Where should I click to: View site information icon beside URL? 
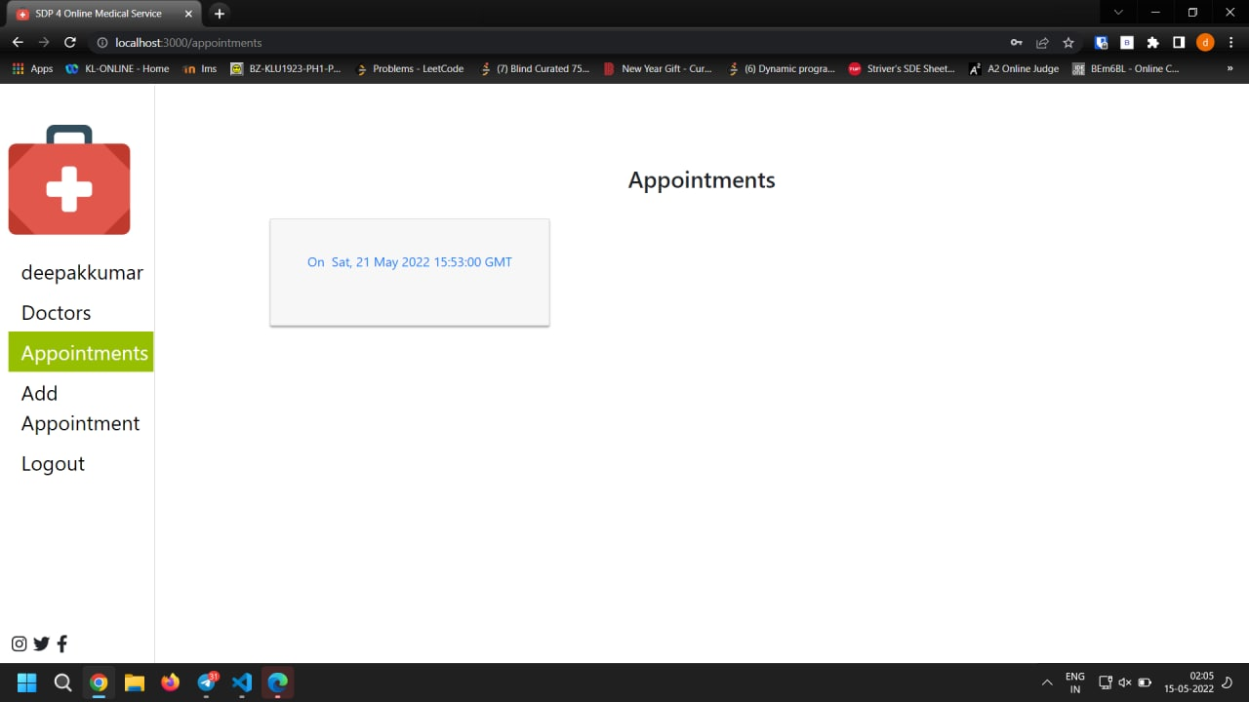tap(101, 43)
